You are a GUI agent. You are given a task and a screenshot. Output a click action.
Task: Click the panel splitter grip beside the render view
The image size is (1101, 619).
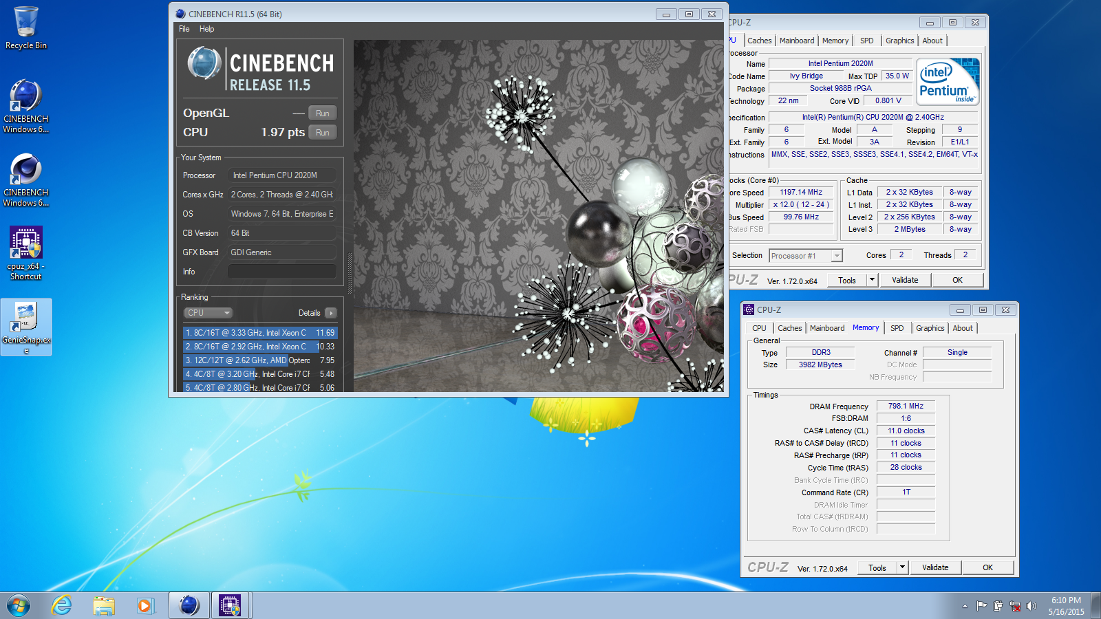point(350,274)
